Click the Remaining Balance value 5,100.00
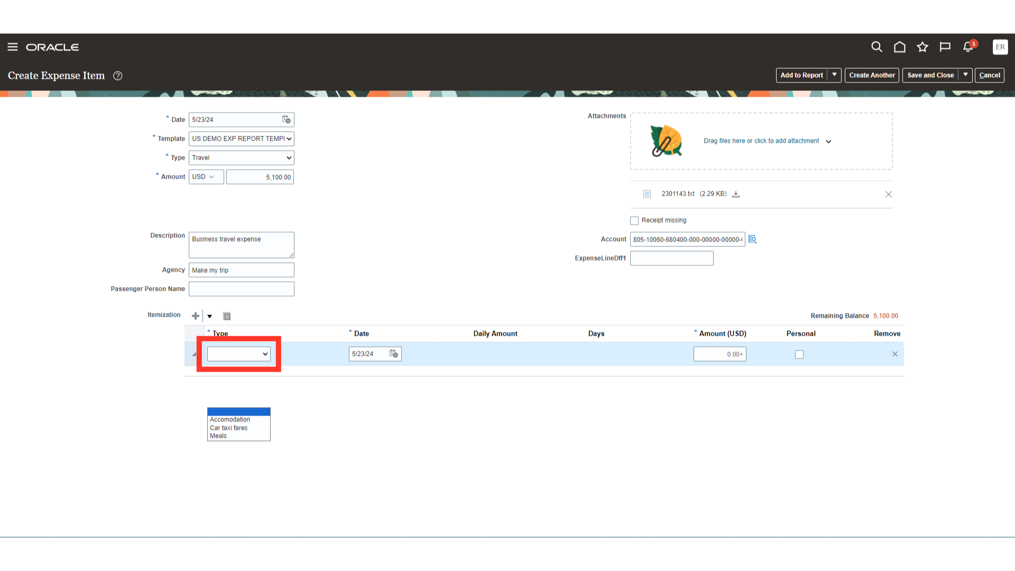Image resolution: width=1015 pixels, height=571 pixels. 886,316
